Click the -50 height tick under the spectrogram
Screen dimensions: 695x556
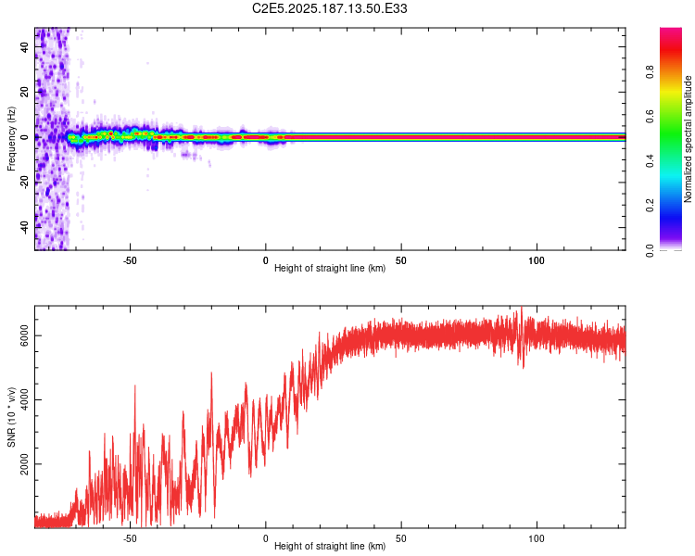(130, 260)
